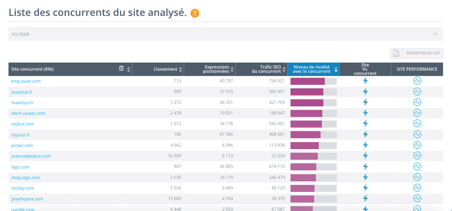
Task: Click lightning bolt icon for oxybul.com
Action: tap(365, 124)
